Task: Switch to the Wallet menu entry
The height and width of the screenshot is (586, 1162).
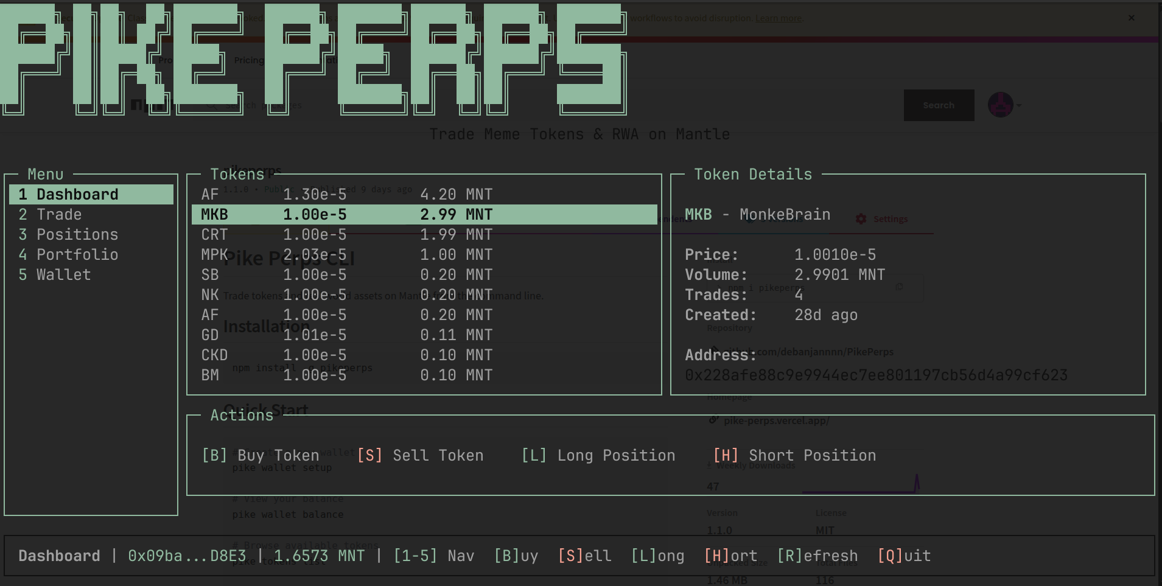Action: point(63,275)
